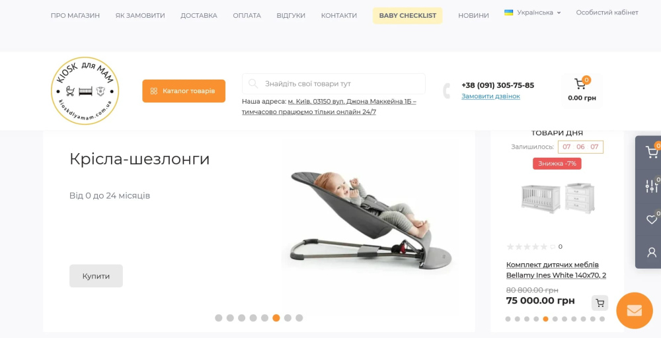Click the Замовити дзвінок link
Viewport: 661px width, 338px height.
click(490, 96)
